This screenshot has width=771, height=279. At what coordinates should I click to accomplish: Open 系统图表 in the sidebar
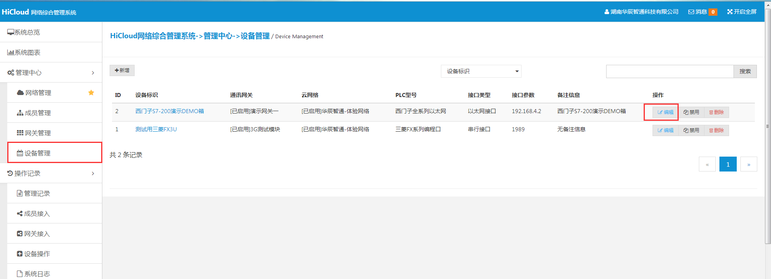click(x=27, y=52)
